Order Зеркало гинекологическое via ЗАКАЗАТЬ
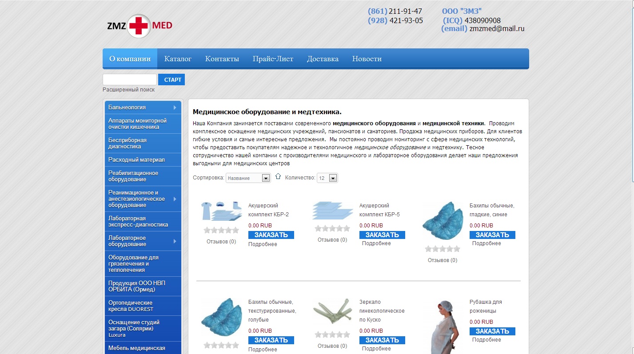 click(382, 340)
